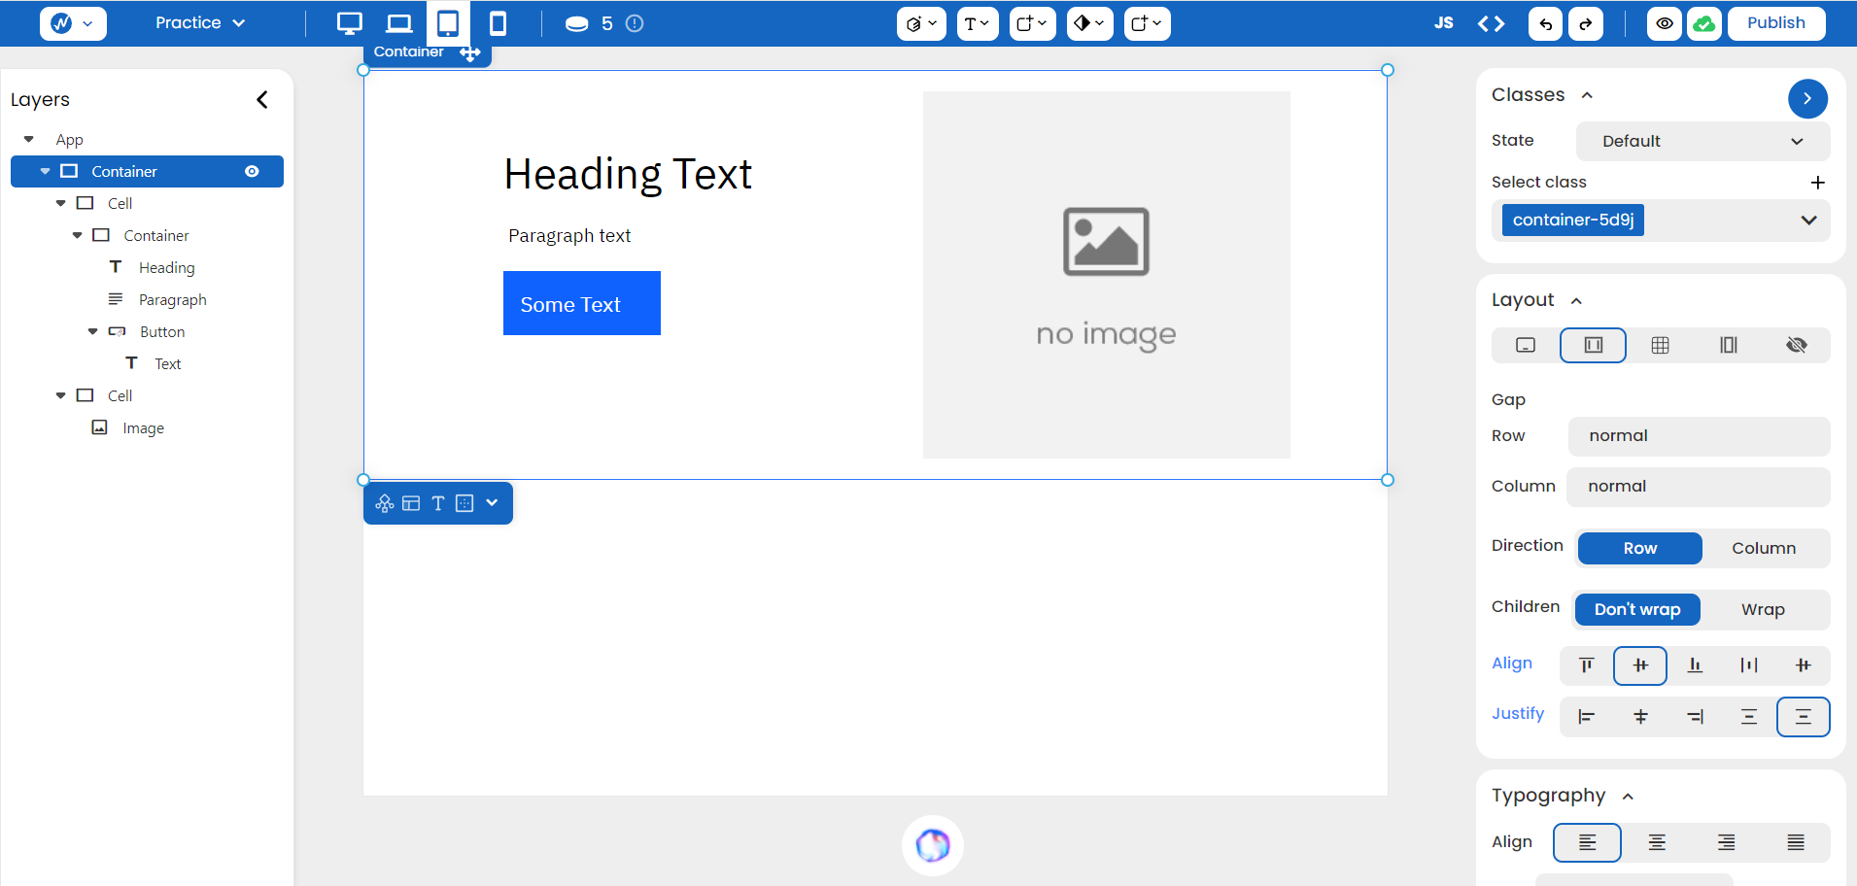Align typography text to center
The image size is (1857, 886).
[x=1657, y=842]
